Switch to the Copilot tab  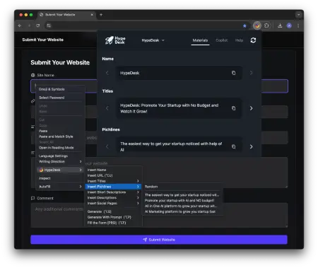[222, 40]
